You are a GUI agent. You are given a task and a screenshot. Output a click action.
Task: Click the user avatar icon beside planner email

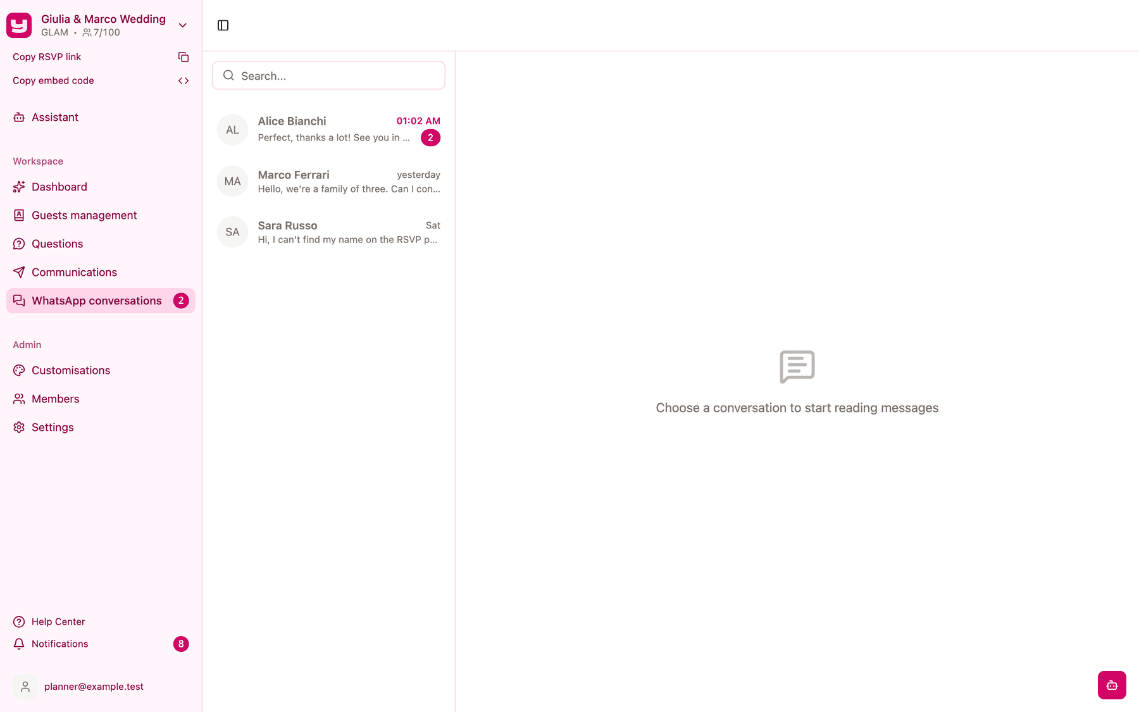[25, 687]
